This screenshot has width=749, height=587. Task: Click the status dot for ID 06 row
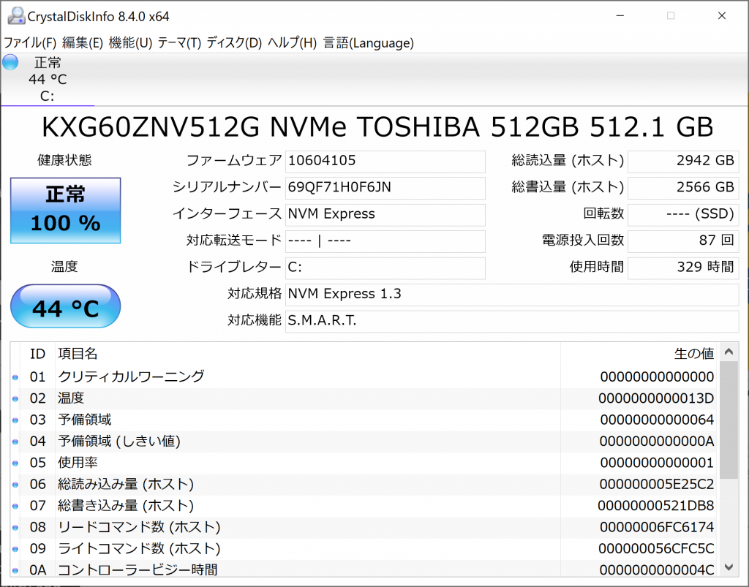(x=15, y=485)
